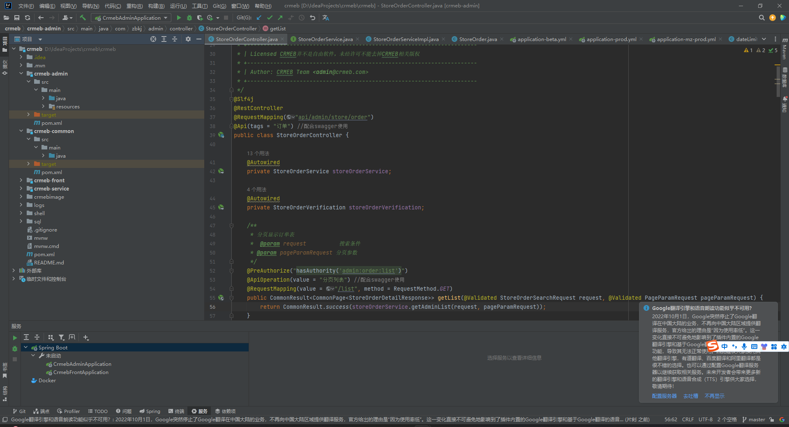Update project with blue Git arrow

click(x=259, y=18)
